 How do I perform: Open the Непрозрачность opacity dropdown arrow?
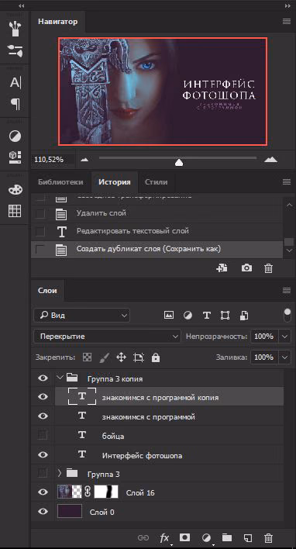pyautogui.click(x=285, y=337)
